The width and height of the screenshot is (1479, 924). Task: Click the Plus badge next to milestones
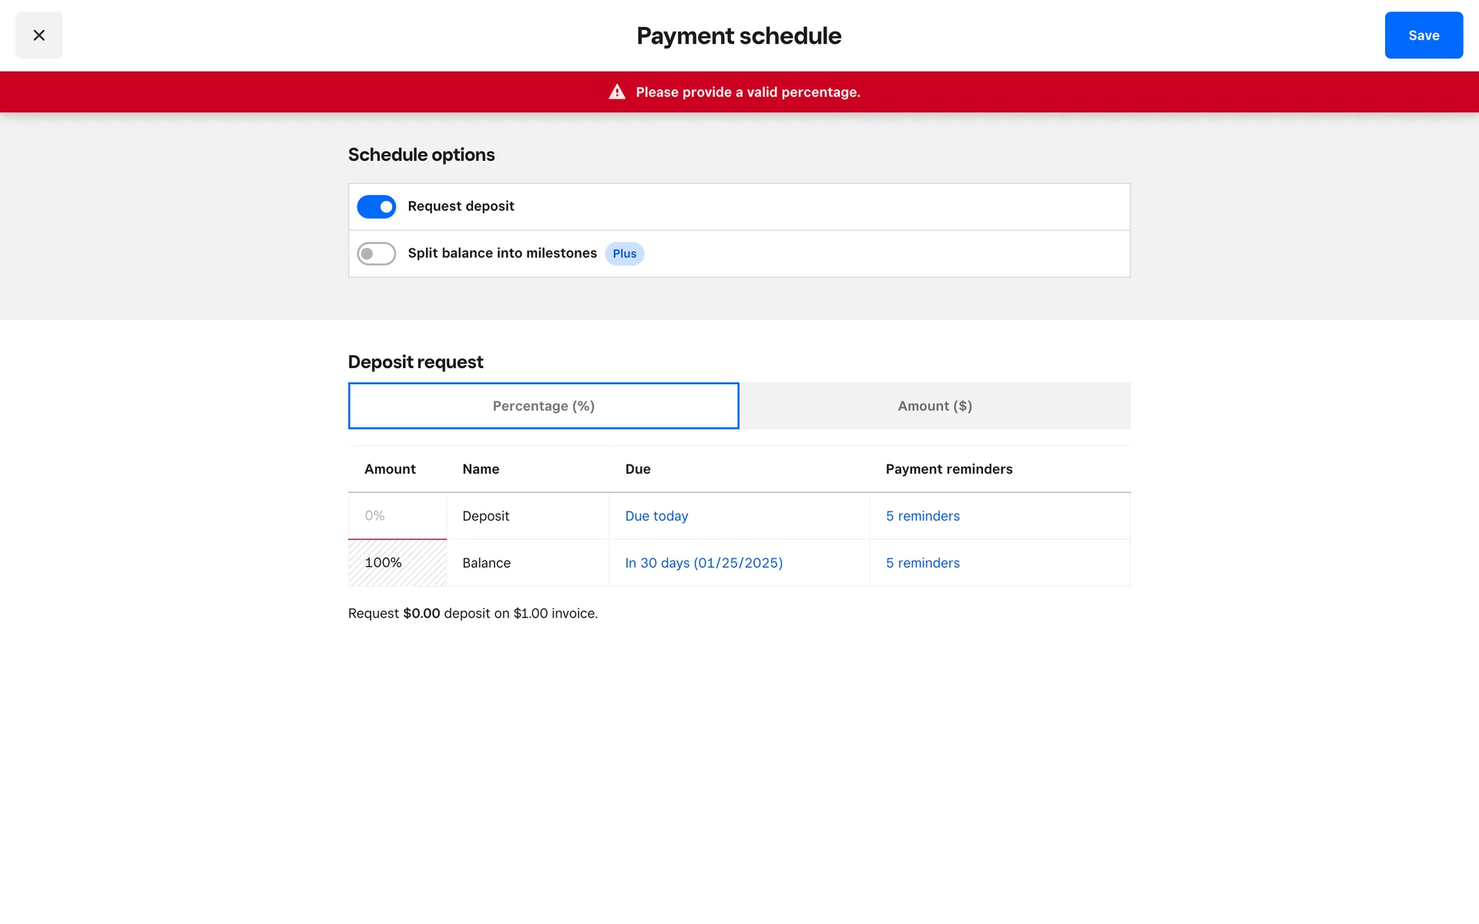[x=624, y=254]
